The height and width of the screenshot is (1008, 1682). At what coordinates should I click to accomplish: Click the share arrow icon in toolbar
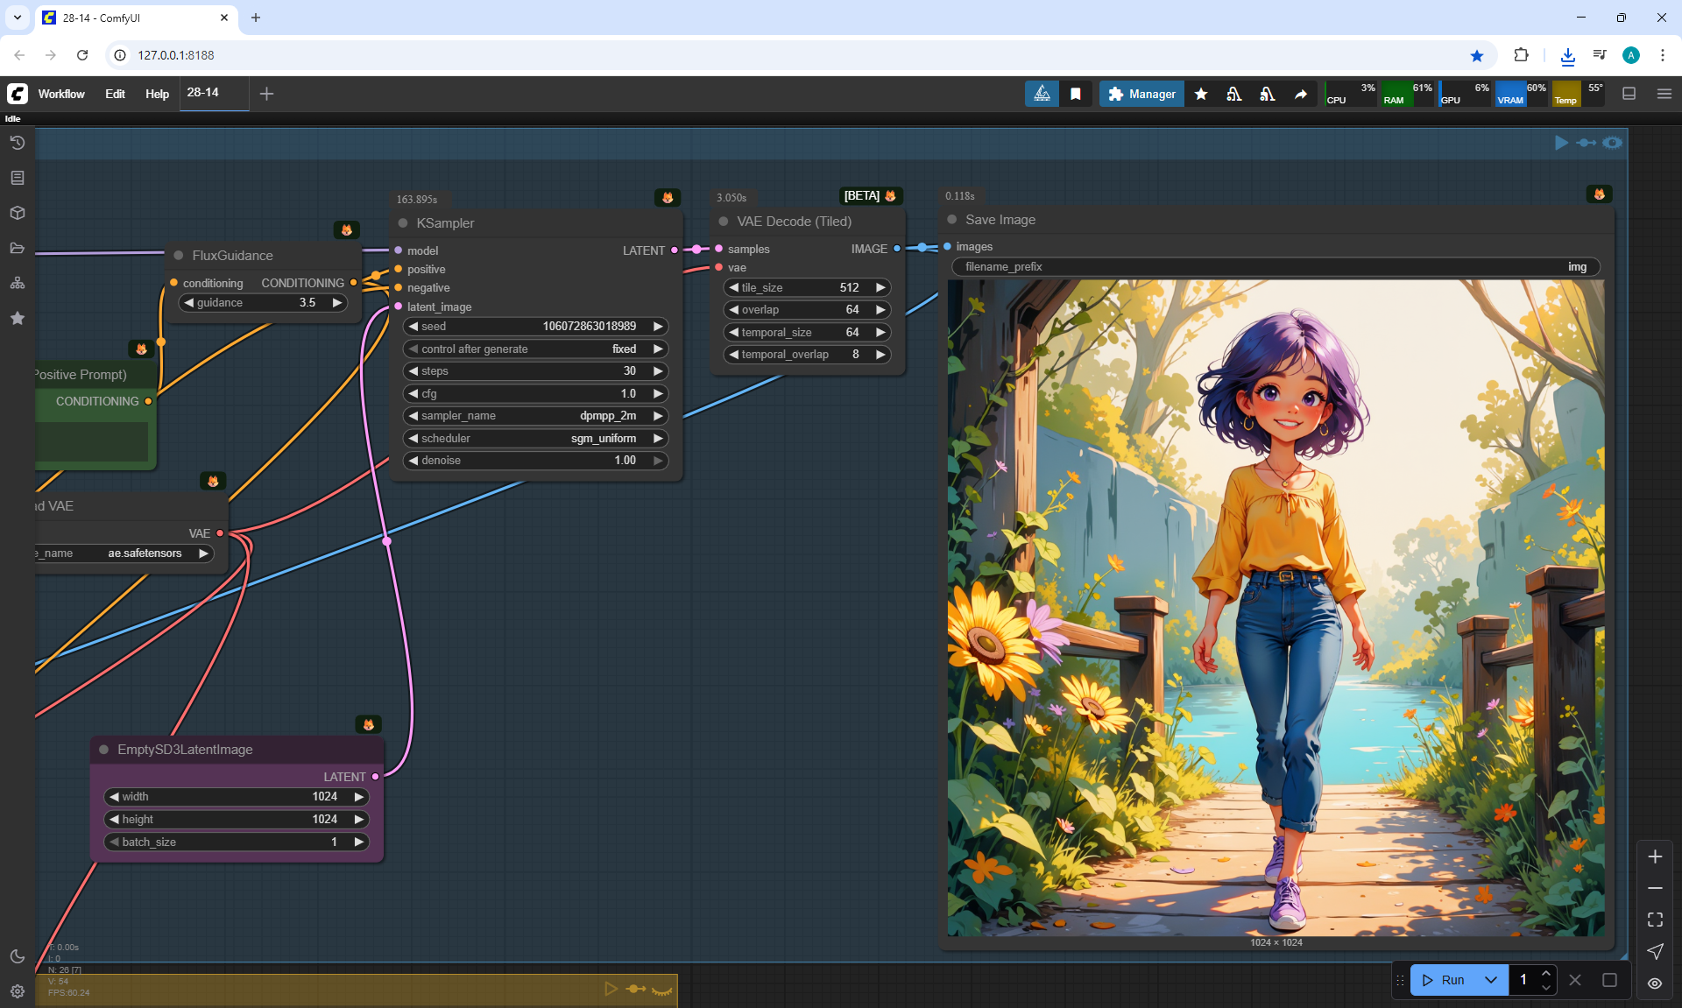tap(1301, 94)
